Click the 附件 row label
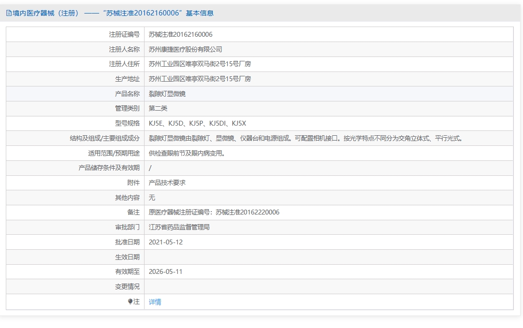523x328 pixels. click(x=133, y=183)
